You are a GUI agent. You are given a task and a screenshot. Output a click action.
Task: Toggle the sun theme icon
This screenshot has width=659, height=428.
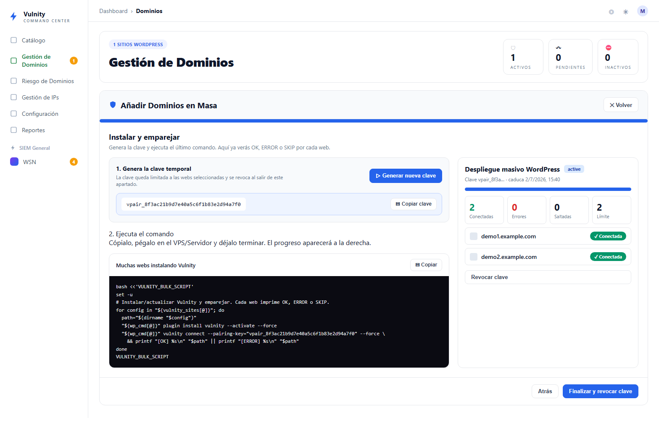click(x=626, y=12)
